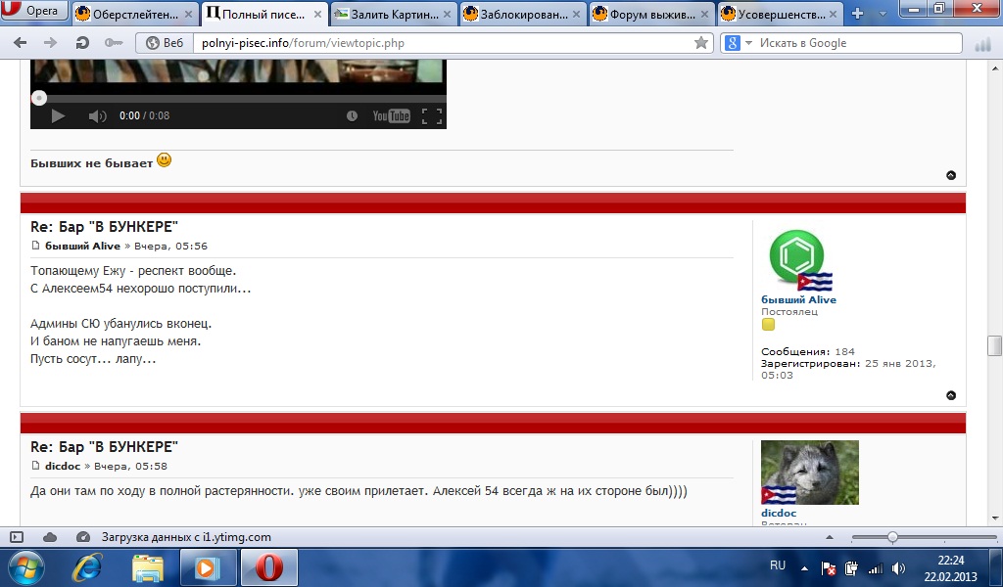Viewport: 1003px width, 587px height.
Task: Open the system volume speaker icon
Action: tap(898, 568)
